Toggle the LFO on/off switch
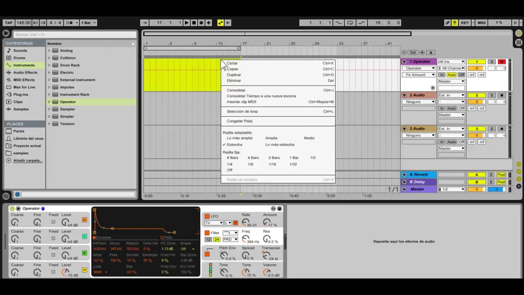This screenshot has width=524, height=295. coord(207,216)
